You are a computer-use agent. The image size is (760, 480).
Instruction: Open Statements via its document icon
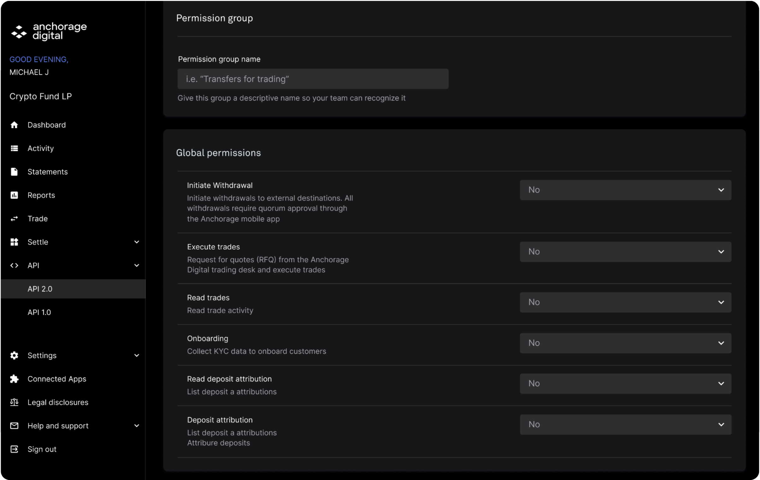14,171
